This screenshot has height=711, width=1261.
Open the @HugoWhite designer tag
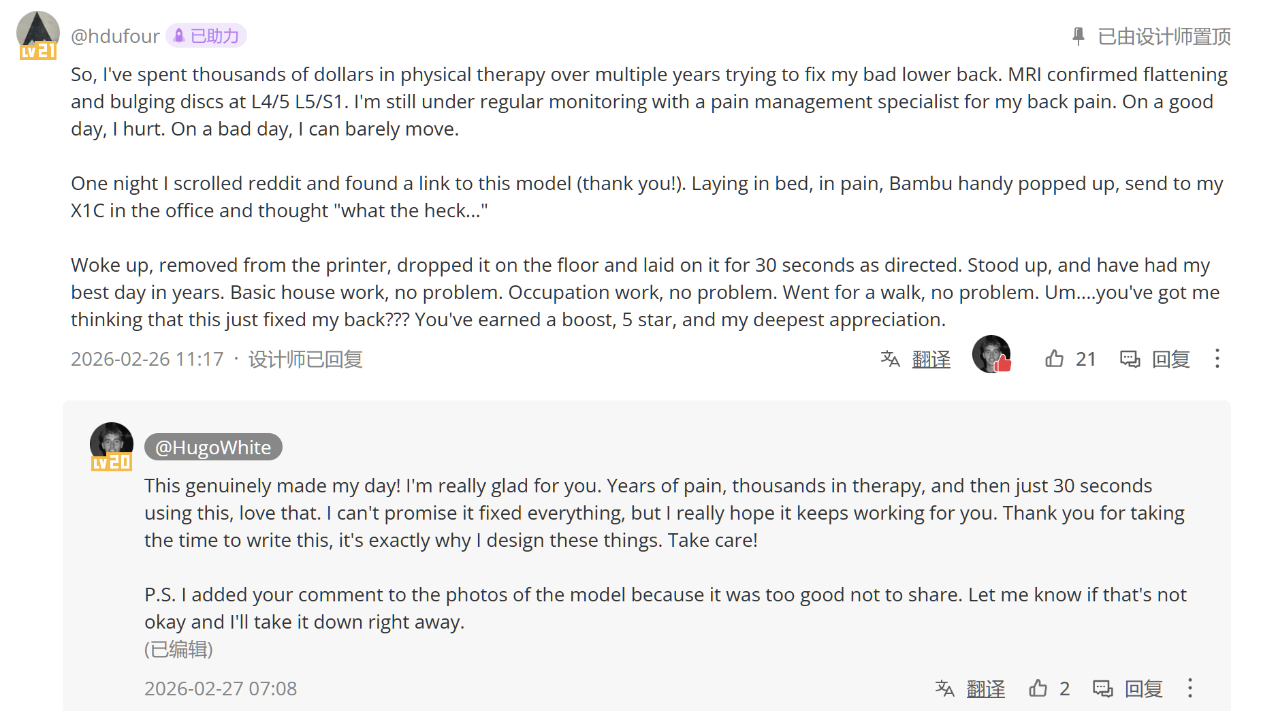213,447
